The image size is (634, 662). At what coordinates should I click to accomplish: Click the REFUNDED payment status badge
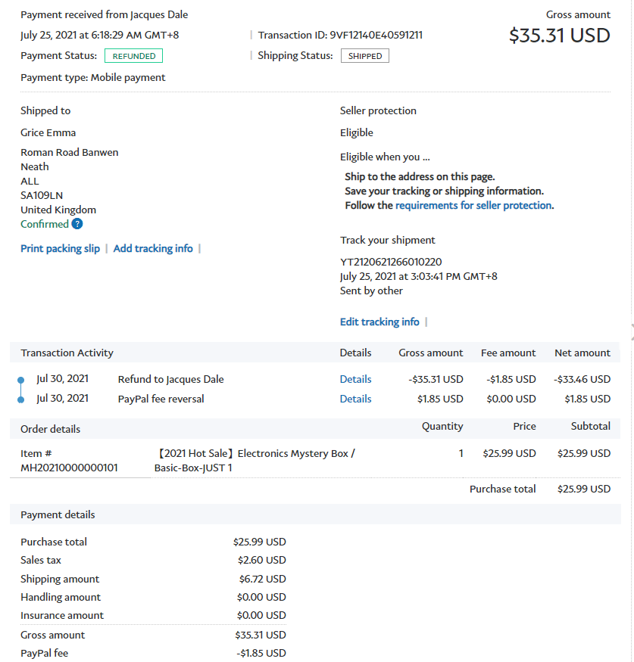(x=134, y=56)
